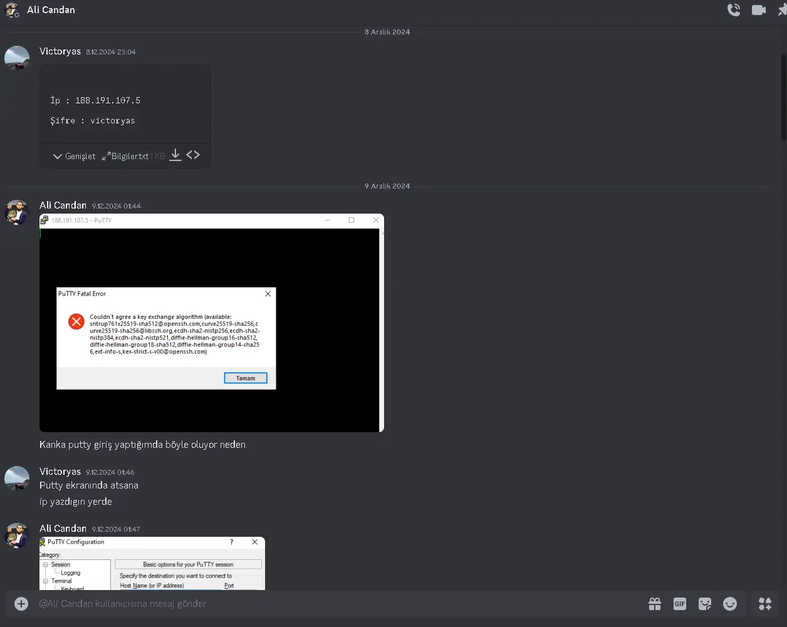Expand the Bilgiler.txt preview with Genişlet
The image size is (787, 627).
[74, 156]
